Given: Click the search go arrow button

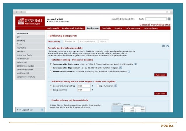Looking at the screenshot, I should click(x=169, y=19).
